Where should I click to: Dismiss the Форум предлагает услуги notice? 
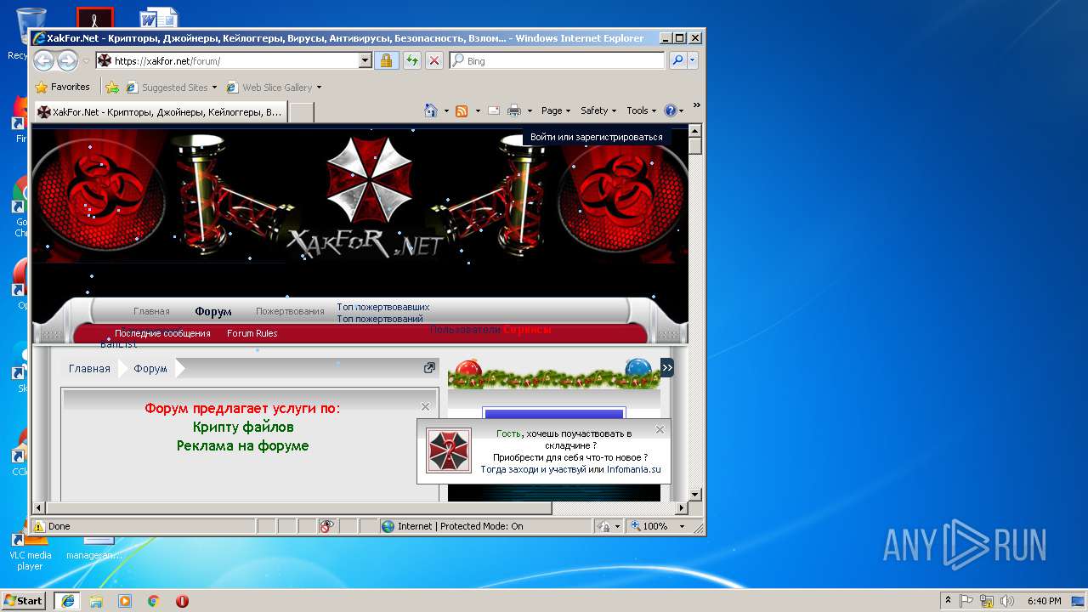pyautogui.click(x=426, y=407)
